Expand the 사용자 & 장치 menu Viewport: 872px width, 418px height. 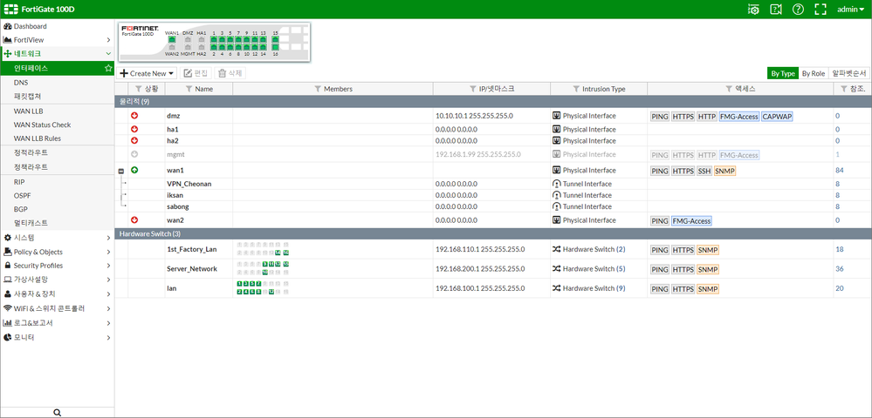pyautogui.click(x=58, y=293)
